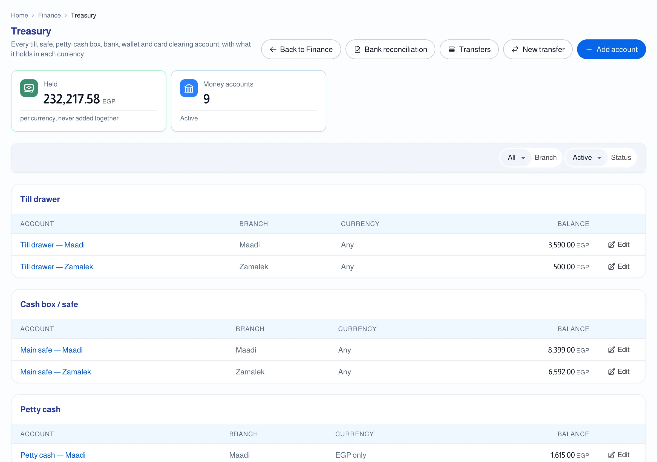Click the Held cash banknote icon
The width and height of the screenshot is (657, 462).
tap(29, 88)
